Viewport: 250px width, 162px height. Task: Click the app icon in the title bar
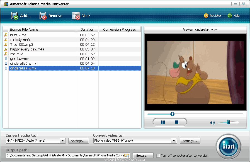coord(6,4)
